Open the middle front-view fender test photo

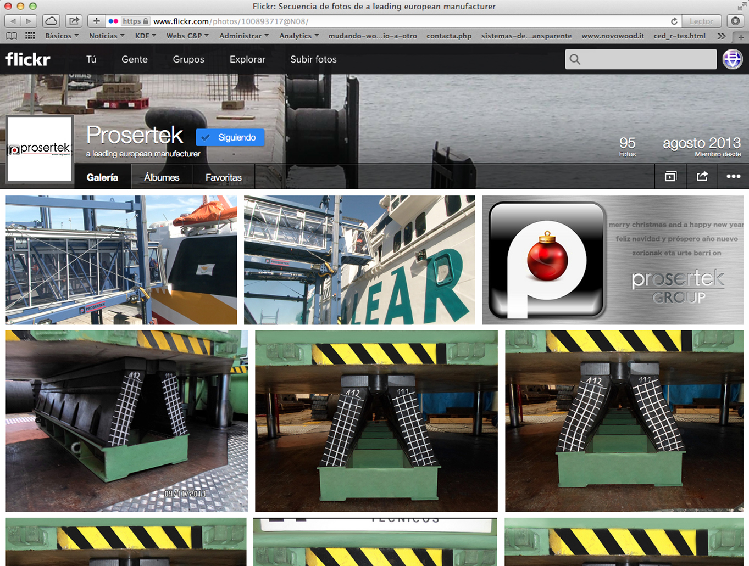[376, 421]
